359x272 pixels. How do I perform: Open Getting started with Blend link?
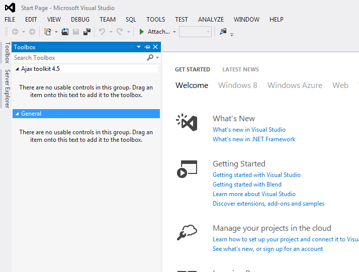[x=247, y=185]
